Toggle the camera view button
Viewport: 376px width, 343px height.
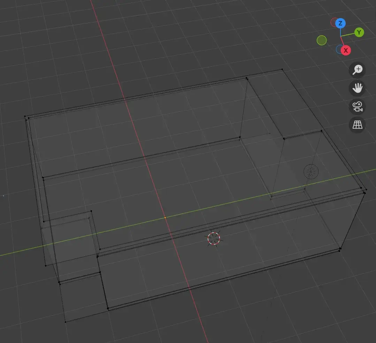coord(357,106)
